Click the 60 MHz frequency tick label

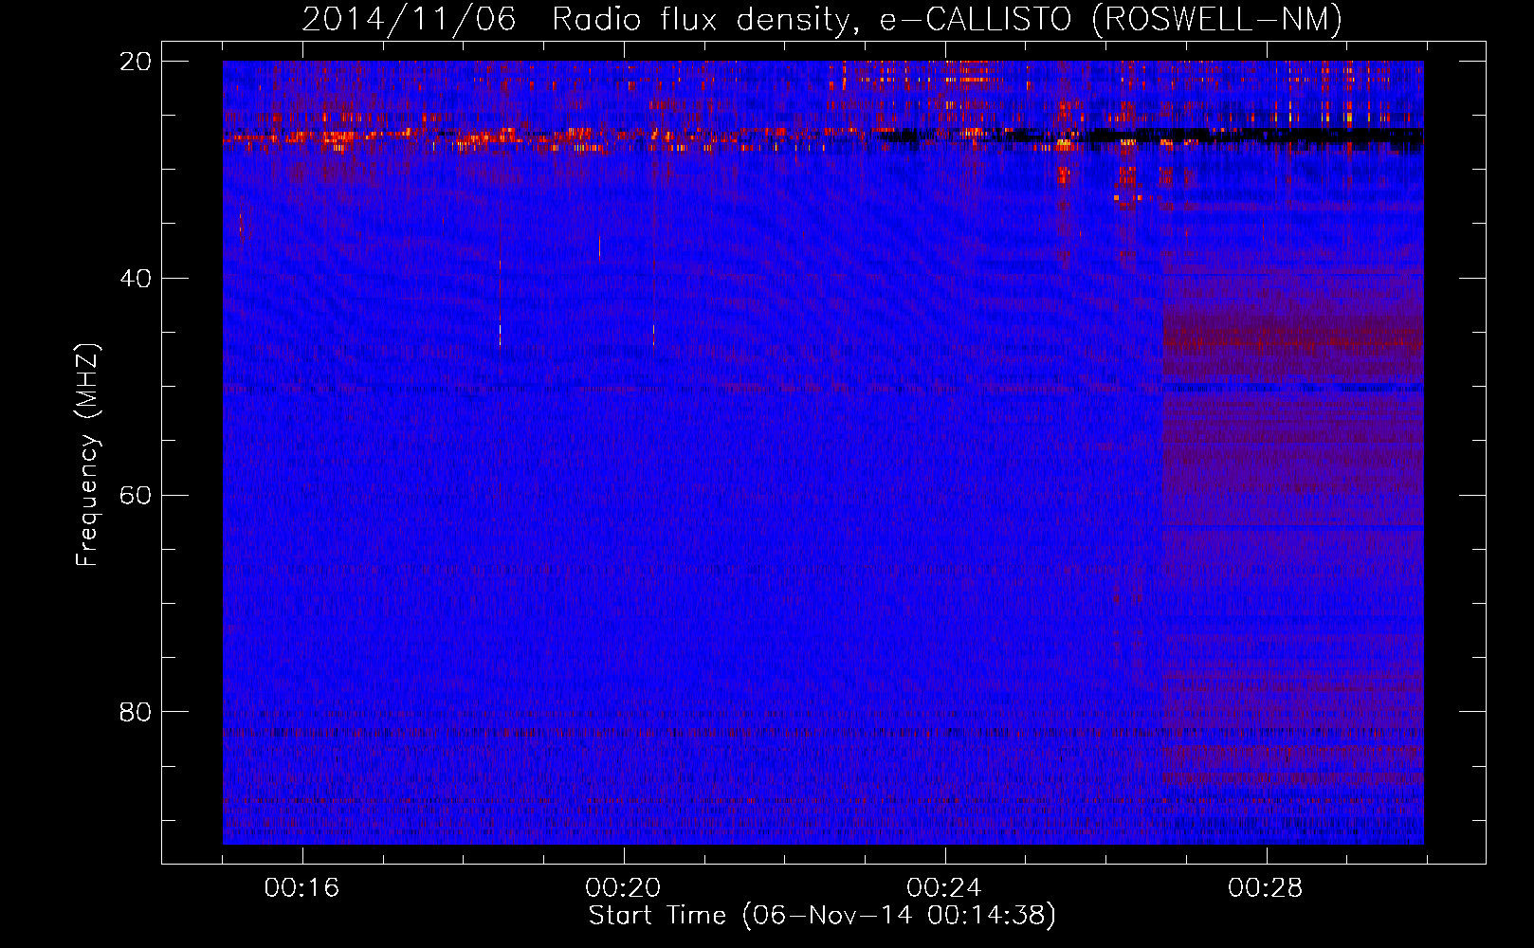(x=136, y=495)
